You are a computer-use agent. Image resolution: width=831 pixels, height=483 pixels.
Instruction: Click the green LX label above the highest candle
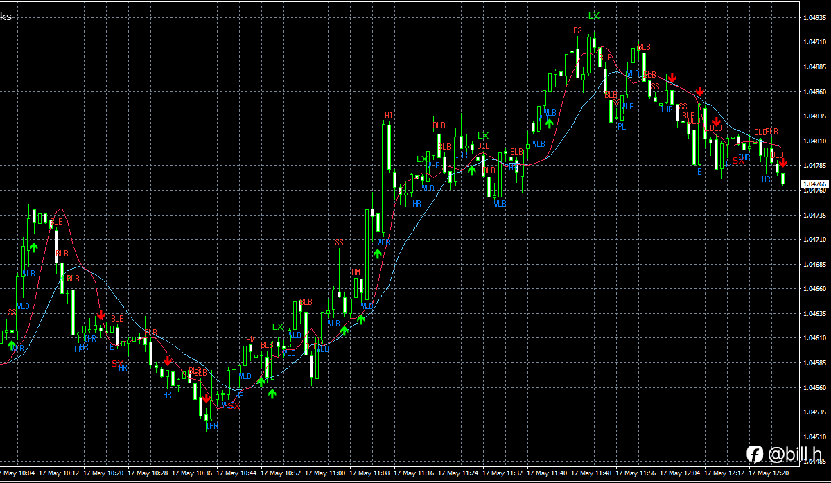[x=593, y=16]
